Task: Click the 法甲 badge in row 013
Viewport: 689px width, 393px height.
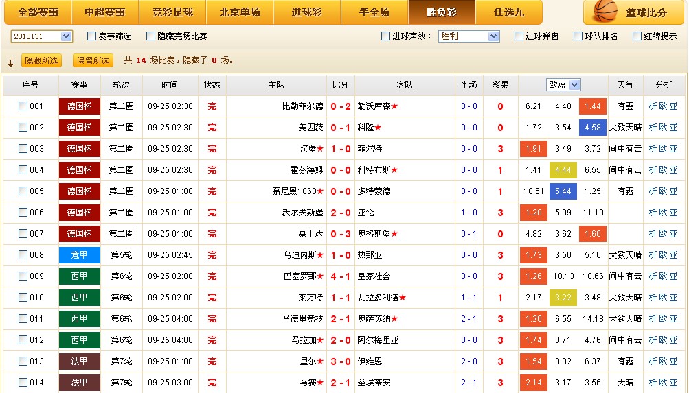Action: click(80, 361)
